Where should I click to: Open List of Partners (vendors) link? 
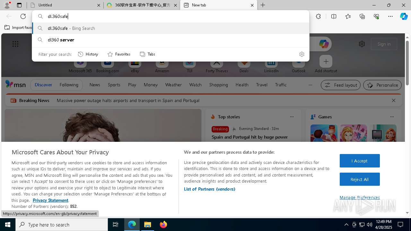(x=210, y=189)
